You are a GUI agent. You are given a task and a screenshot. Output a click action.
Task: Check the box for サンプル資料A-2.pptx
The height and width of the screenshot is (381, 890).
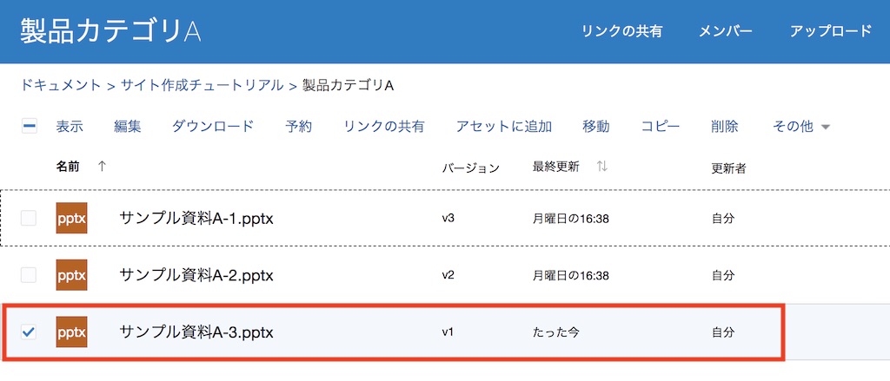point(29,275)
